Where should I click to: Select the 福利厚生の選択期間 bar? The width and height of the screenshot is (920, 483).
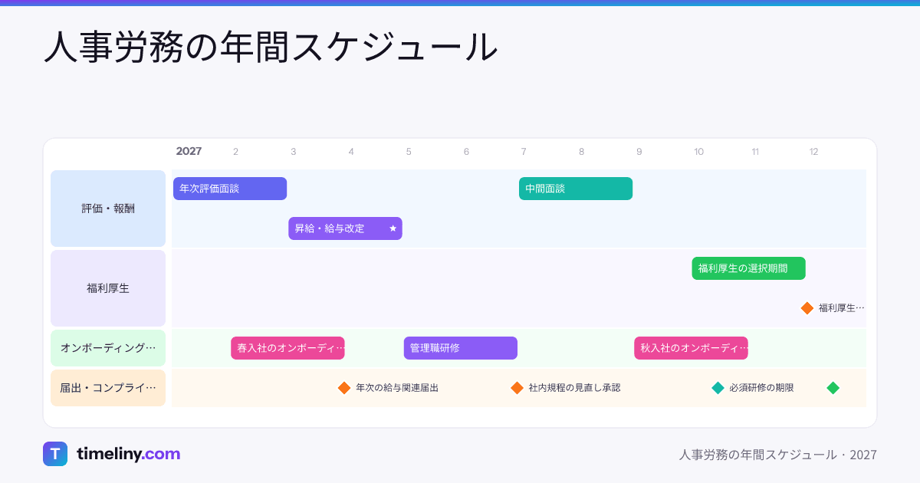pyautogui.click(x=748, y=268)
